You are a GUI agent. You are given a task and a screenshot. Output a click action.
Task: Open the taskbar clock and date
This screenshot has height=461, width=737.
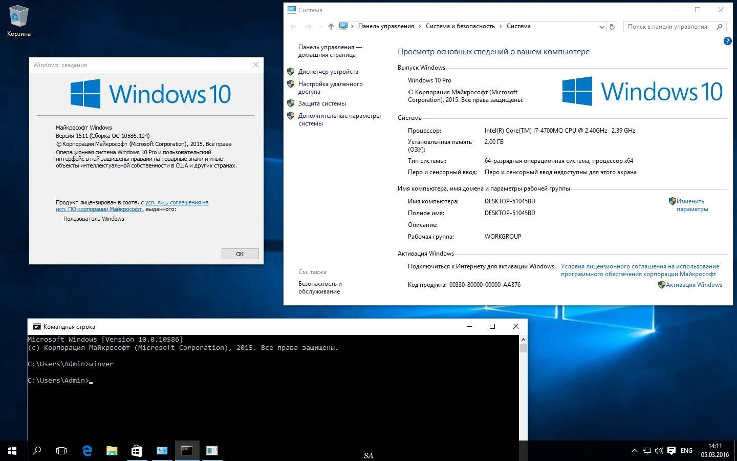tap(715, 451)
